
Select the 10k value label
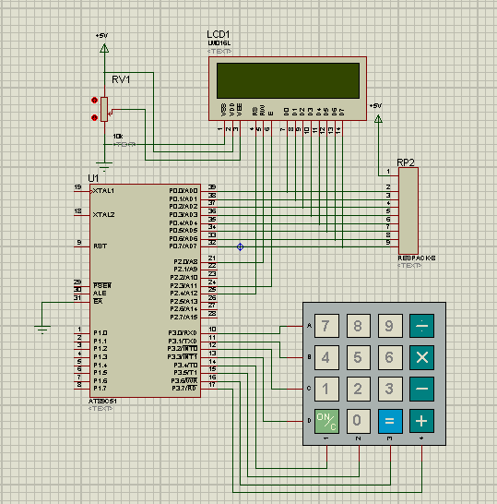tap(118, 137)
